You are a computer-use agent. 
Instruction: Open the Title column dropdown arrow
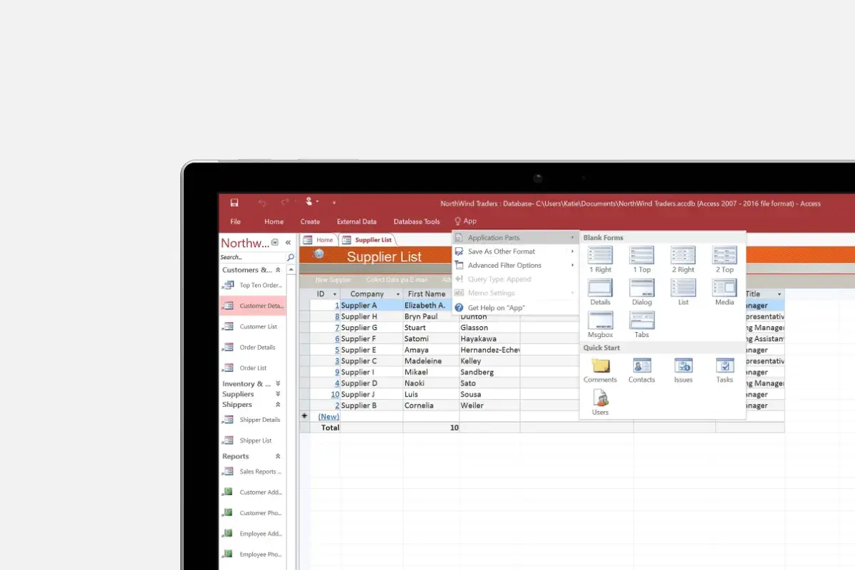779,294
